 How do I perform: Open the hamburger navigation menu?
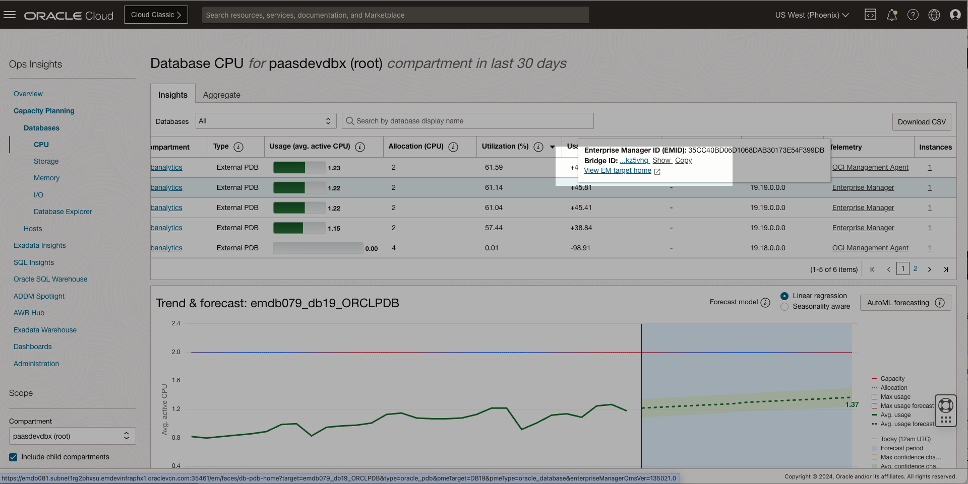[x=10, y=15]
